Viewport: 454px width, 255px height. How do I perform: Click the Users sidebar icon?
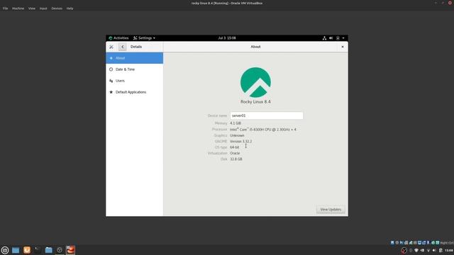111,81
